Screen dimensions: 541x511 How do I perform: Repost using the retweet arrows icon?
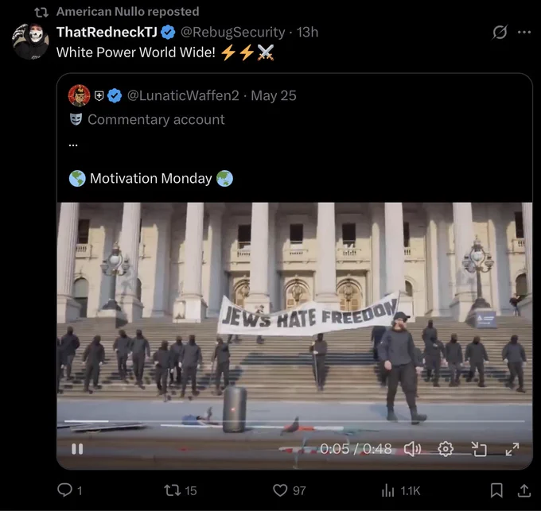coord(172,490)
